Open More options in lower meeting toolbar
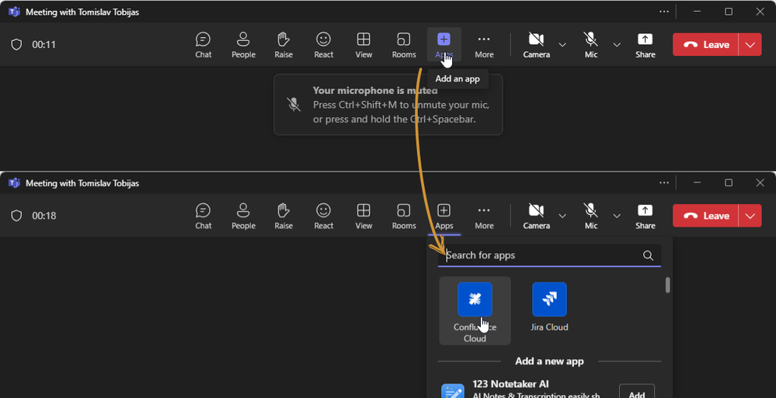The image size is (776, 398). click(484, 216)
